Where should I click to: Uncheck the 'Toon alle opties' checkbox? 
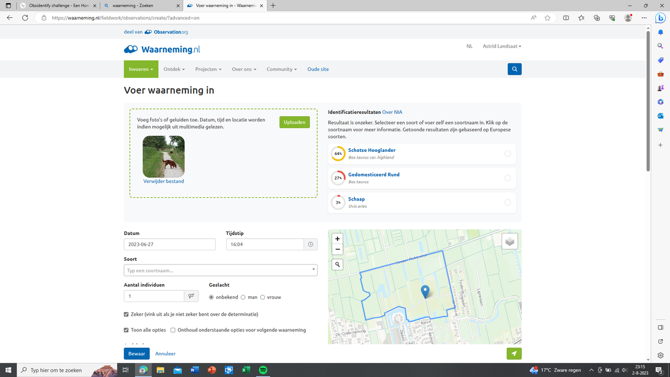tap(126, 330)
